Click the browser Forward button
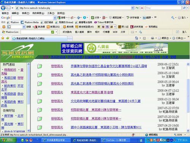This screenshot has height=143, width=190. [8, 8]
